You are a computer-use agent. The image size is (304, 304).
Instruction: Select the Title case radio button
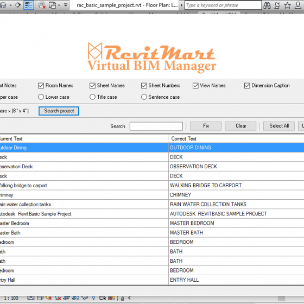pyautogui.click(x=92, y=97)
